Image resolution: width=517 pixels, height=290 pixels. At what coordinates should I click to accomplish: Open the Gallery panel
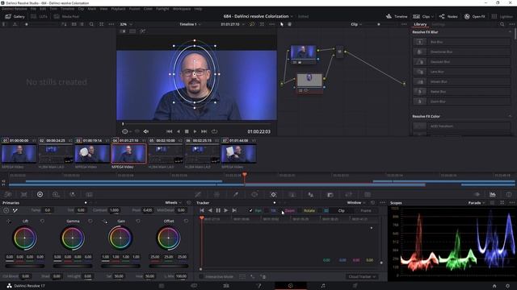click(15, 16)
